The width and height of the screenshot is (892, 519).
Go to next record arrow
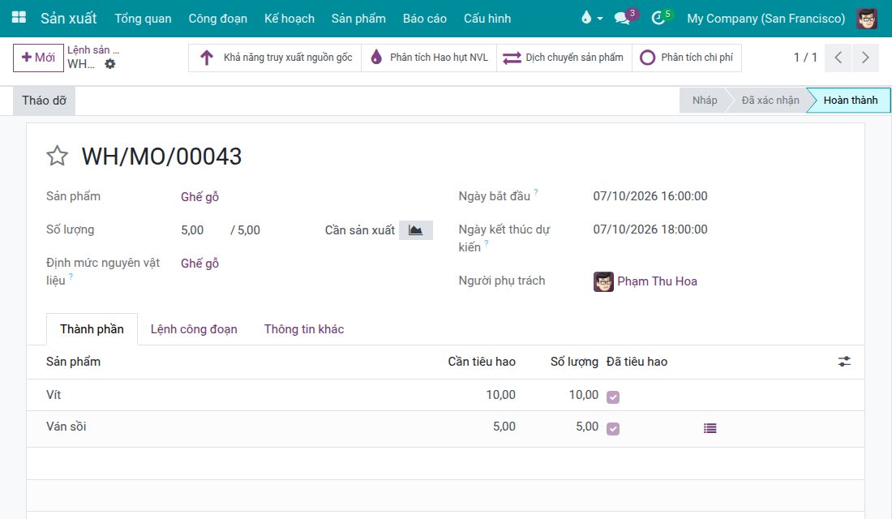point(865,58)
